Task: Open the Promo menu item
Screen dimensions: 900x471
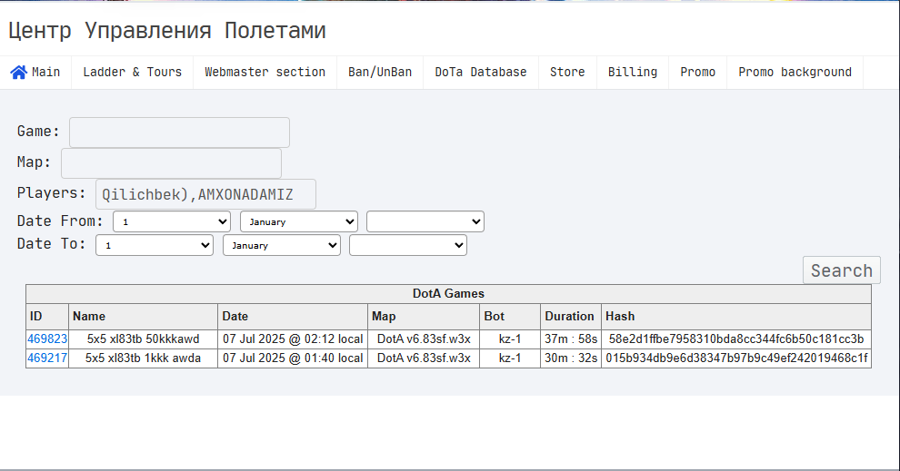Action: click(697, 73)
